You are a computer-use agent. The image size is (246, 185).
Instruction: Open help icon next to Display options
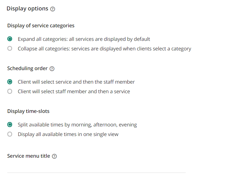[53, 9]
